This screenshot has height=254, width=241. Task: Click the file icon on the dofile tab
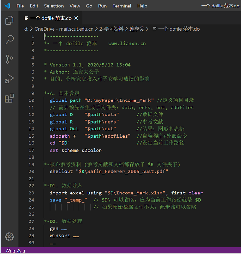click(x=26, y=18)
